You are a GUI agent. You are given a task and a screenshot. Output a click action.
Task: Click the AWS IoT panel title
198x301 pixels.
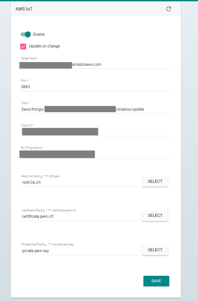point(24,9)
